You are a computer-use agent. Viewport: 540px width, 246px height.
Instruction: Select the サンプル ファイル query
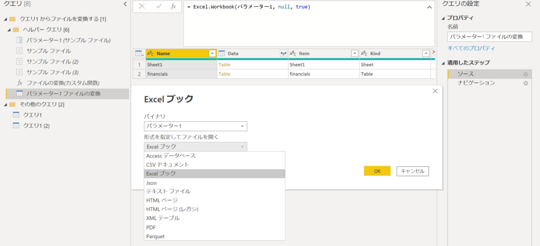click(x=49, y=51)
